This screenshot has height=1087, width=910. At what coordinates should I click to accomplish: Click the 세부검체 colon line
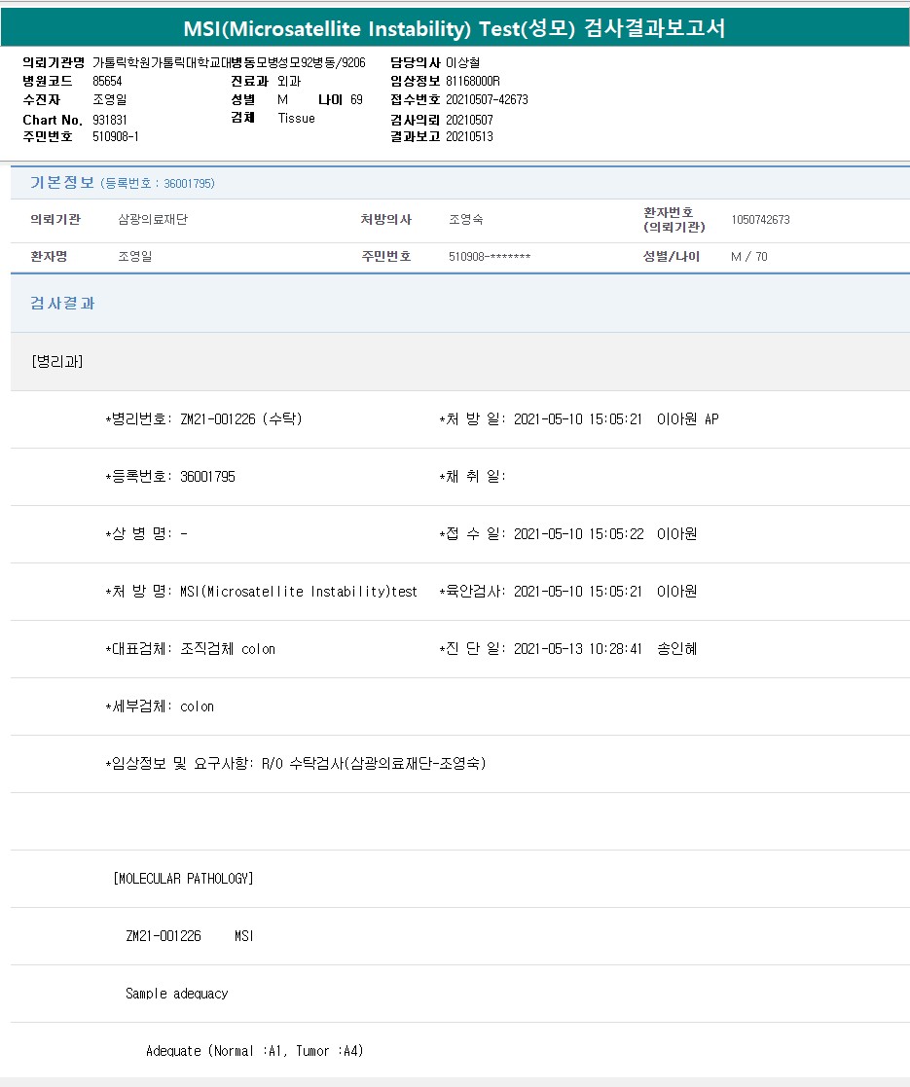pyautogui.click(x=160, y=707)
